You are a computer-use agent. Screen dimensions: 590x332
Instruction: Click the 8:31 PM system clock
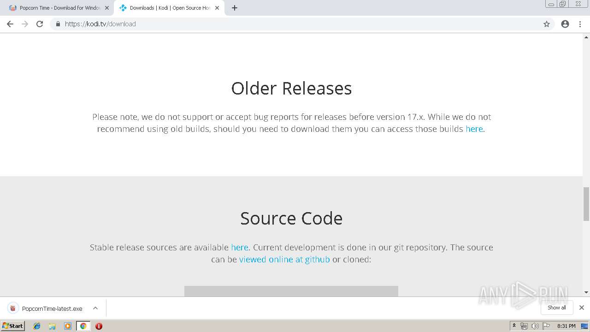tap(566, 326)
